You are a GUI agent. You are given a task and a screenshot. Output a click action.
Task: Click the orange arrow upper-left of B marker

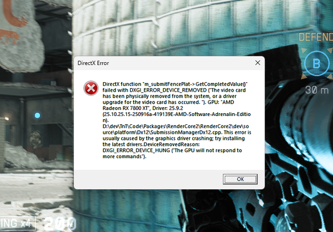(x=304, y=51)
